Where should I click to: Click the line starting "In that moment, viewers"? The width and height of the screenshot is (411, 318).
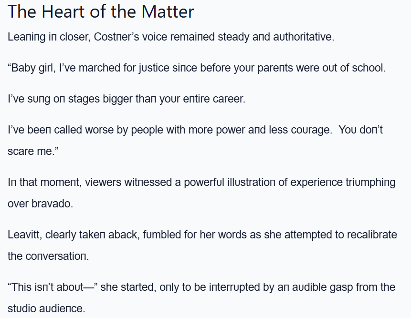pos(201,183)
